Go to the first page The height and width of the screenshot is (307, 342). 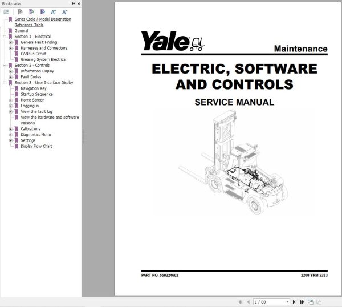point(241,302)
